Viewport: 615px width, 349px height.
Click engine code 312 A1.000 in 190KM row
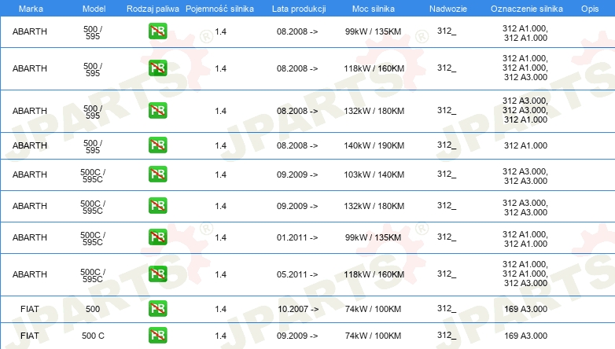pyautogui.click(x=525, y=145)
